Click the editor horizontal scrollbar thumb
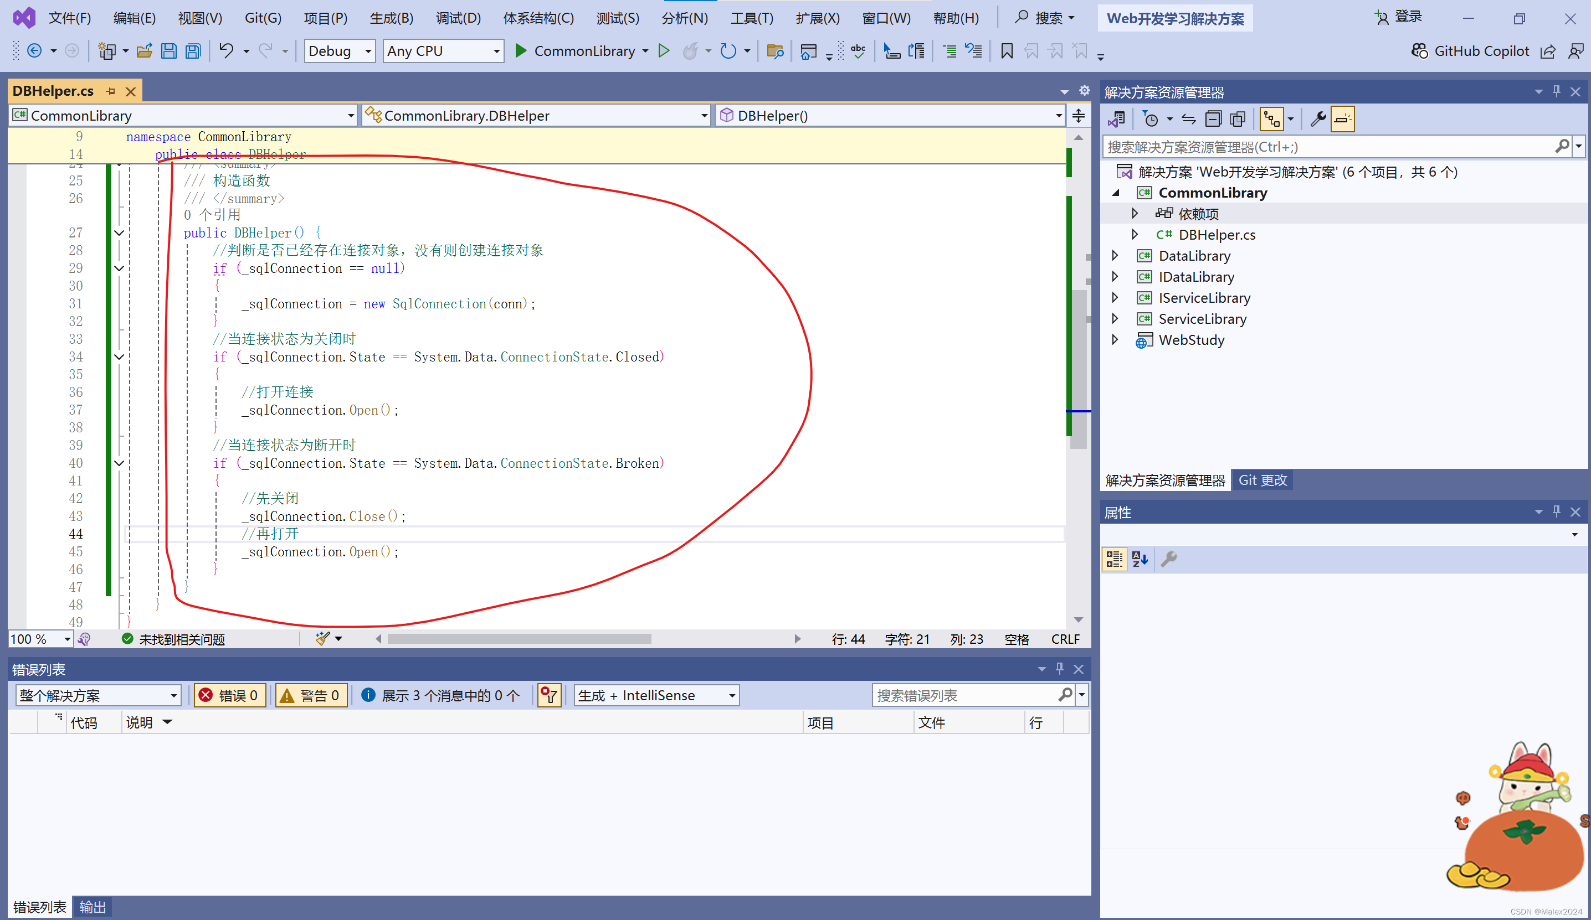The height and width of the screenshot is (920, 1591). tap(519, 639)
